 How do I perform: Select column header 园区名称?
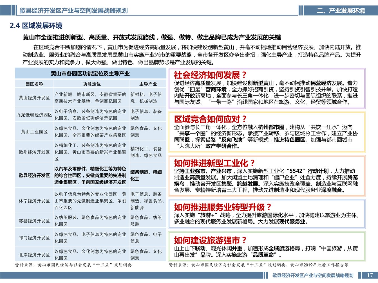click(x=34, y=84)
